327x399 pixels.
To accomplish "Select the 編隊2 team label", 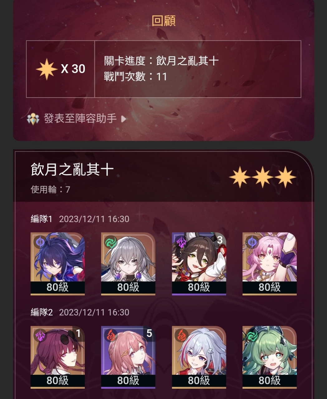I will click(42, 312).
